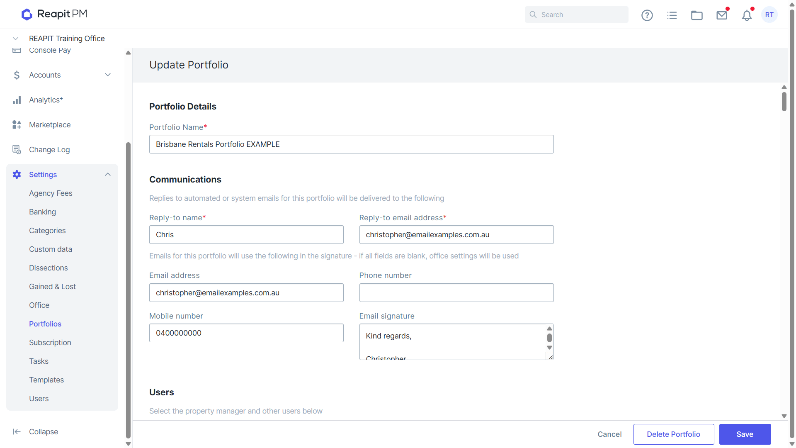Expand the Accounts menu chevron
Viewport: 796px width, 448px height.
(x=108, y=75)
